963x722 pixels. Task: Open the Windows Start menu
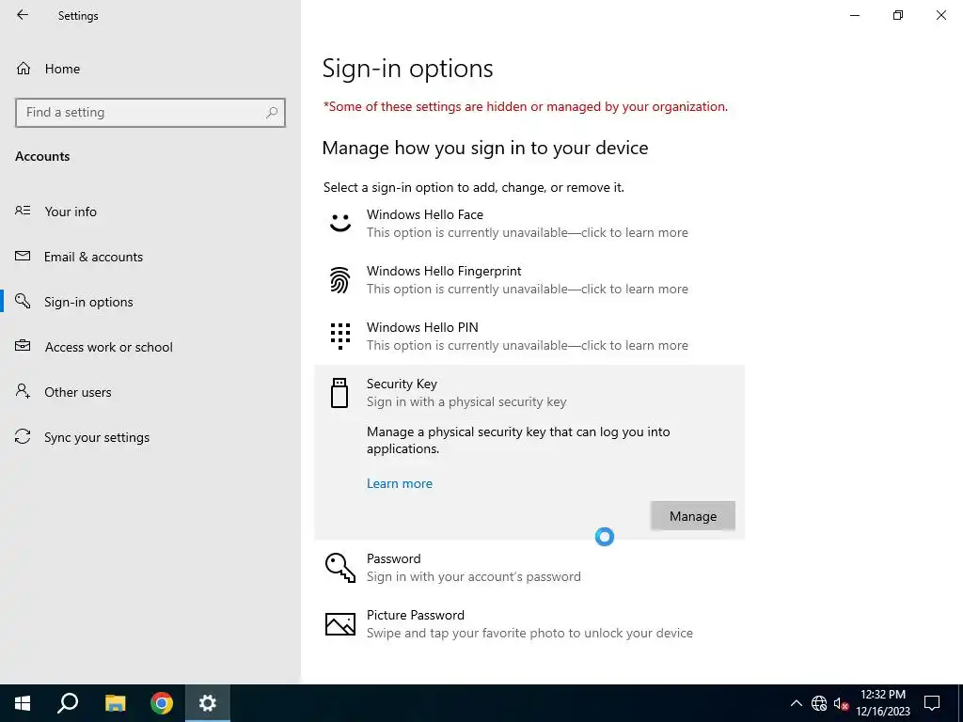23,703
